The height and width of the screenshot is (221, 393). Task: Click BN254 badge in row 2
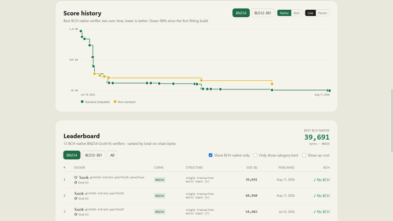160,196
